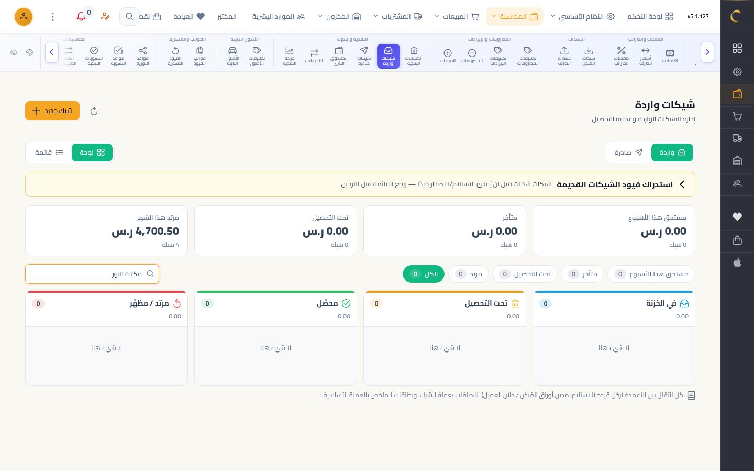Switch to صادرة outgoing checks toggle
This screenshot has width=754, height=471.
(x=628, y=153)
